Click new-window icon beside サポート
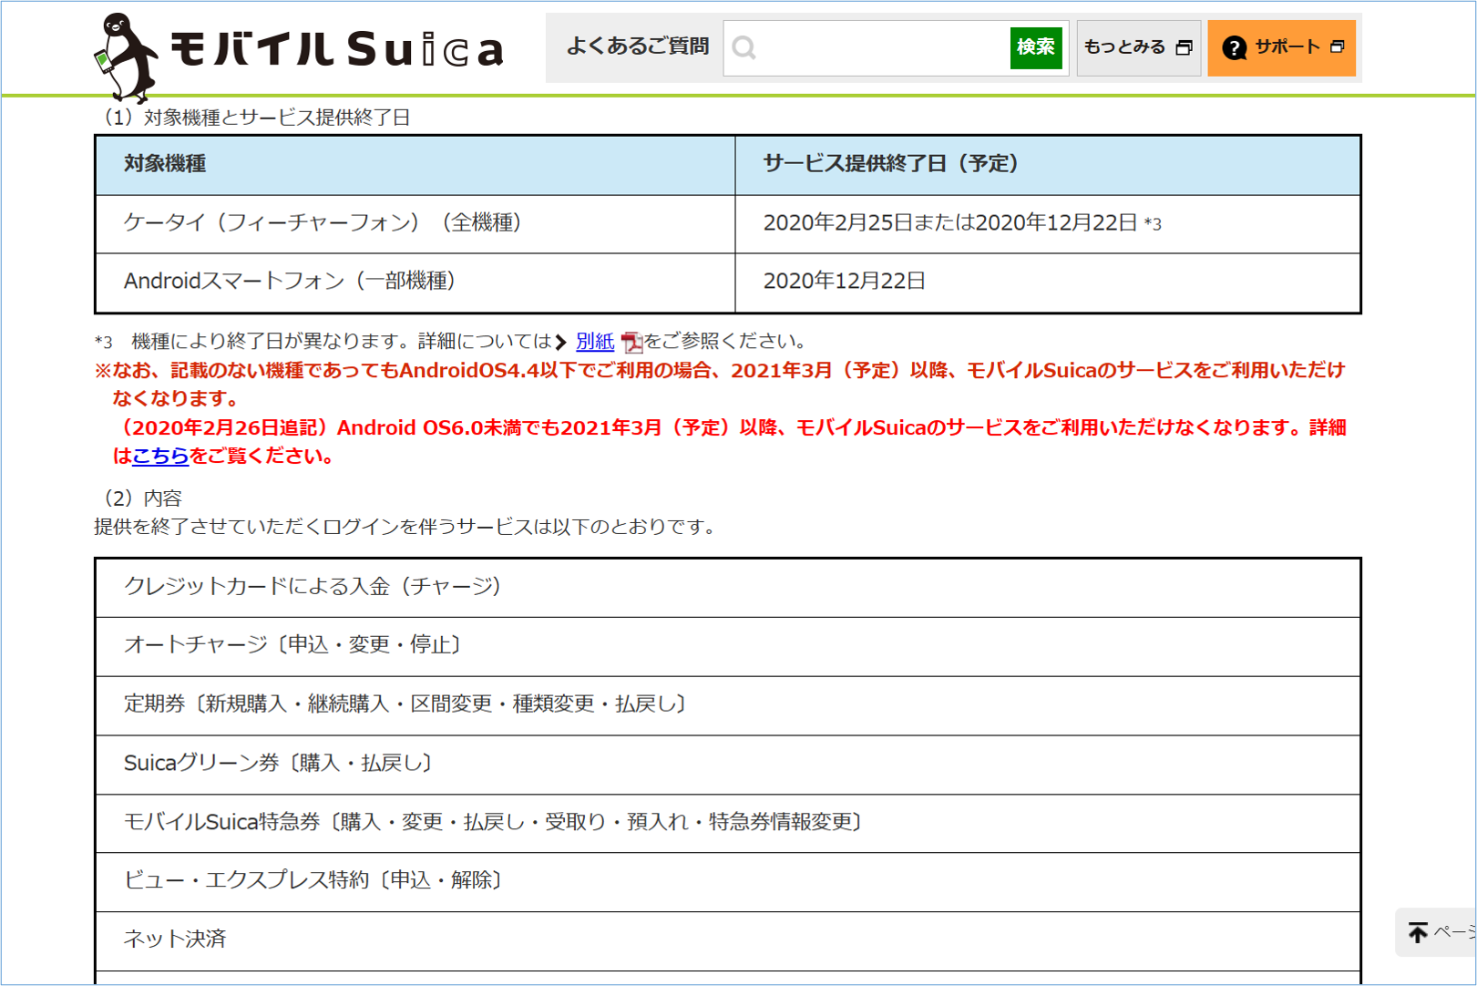This screenshot has width=1477, height=986. 1337,46
